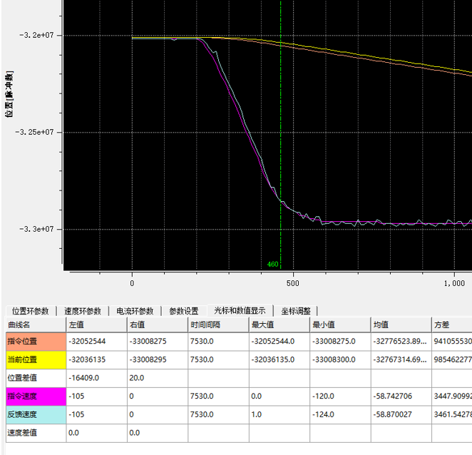Open the 坐标调整 tab
The image size is (472, 455).
click(x=296, y=311)
